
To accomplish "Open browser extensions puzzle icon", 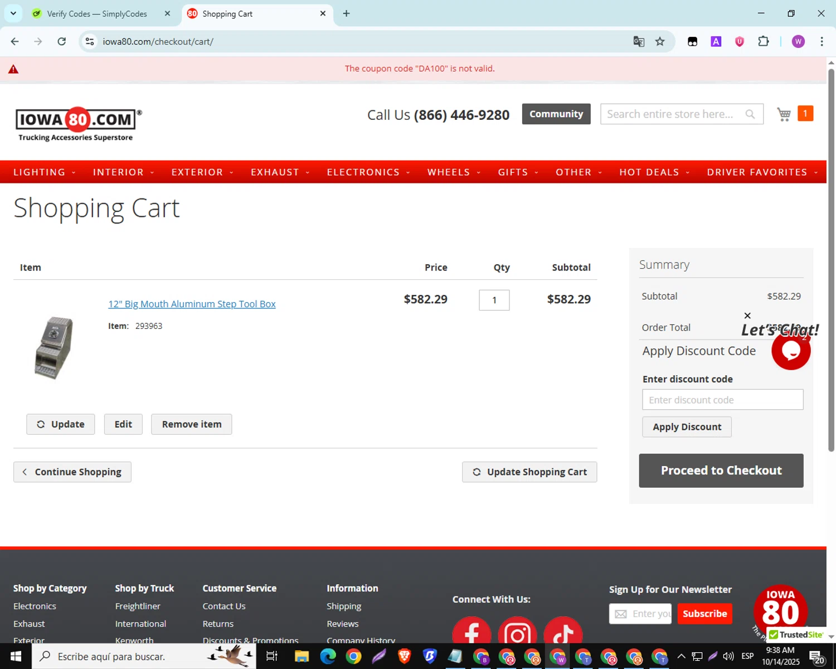I will 764,41.
